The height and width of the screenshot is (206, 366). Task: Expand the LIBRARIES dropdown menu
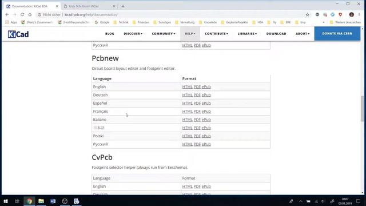[x=247, y=34]
